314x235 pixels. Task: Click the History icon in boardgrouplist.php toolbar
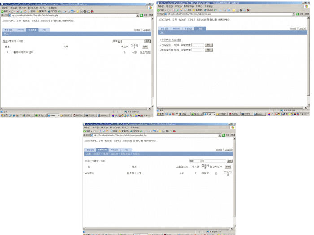point(142,131)
